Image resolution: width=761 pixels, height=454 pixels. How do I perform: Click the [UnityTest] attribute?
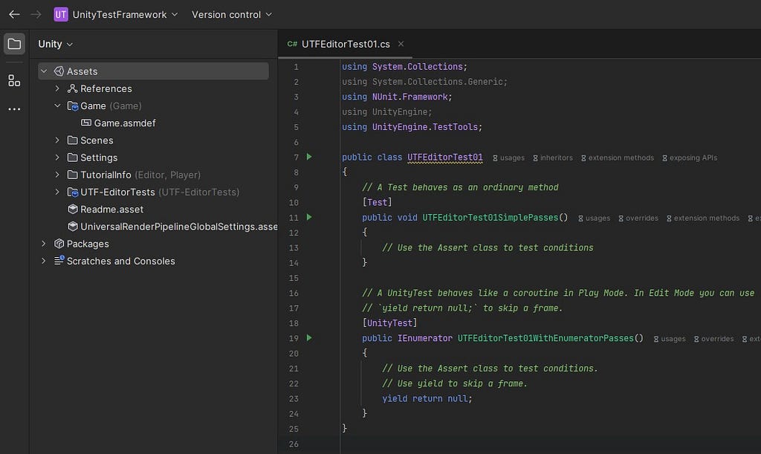point(389,323)
